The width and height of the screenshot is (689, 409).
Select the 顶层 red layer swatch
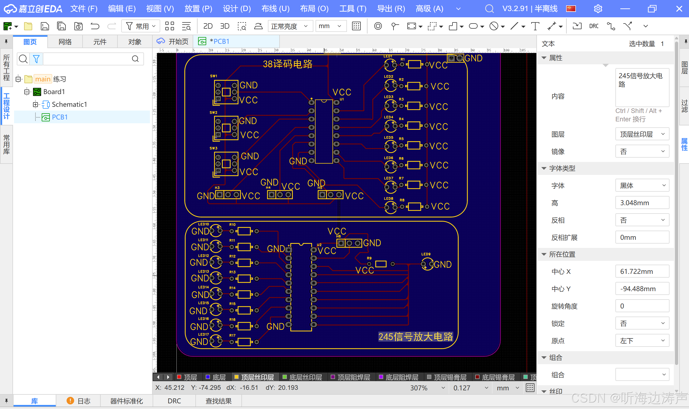pyautogui.click(x=179, y=377)
